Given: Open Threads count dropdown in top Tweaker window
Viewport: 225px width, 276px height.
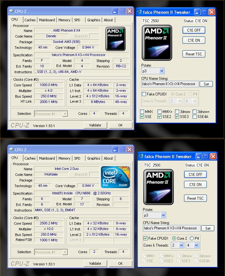Looking at the screenshot, I should pos(195,101).
